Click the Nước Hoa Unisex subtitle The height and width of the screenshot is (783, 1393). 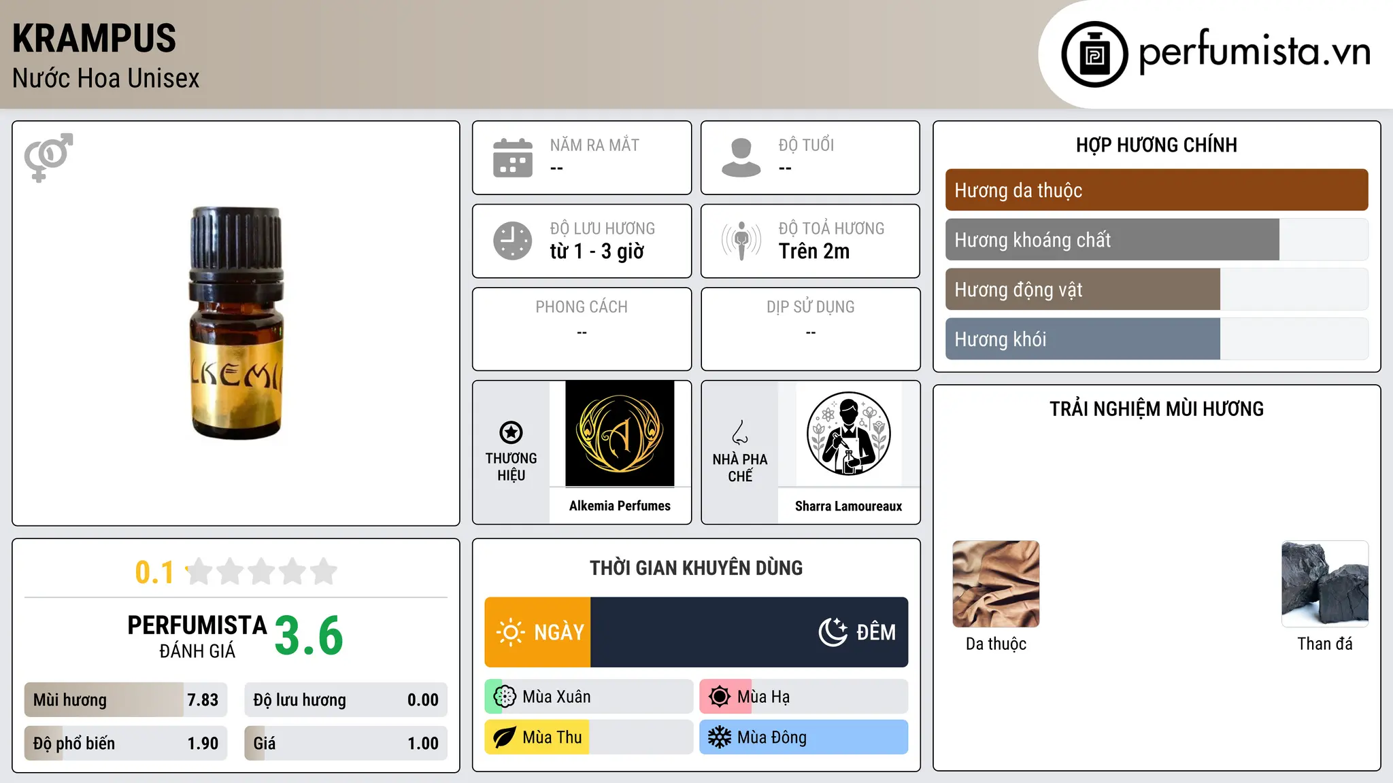coord(106,79)
